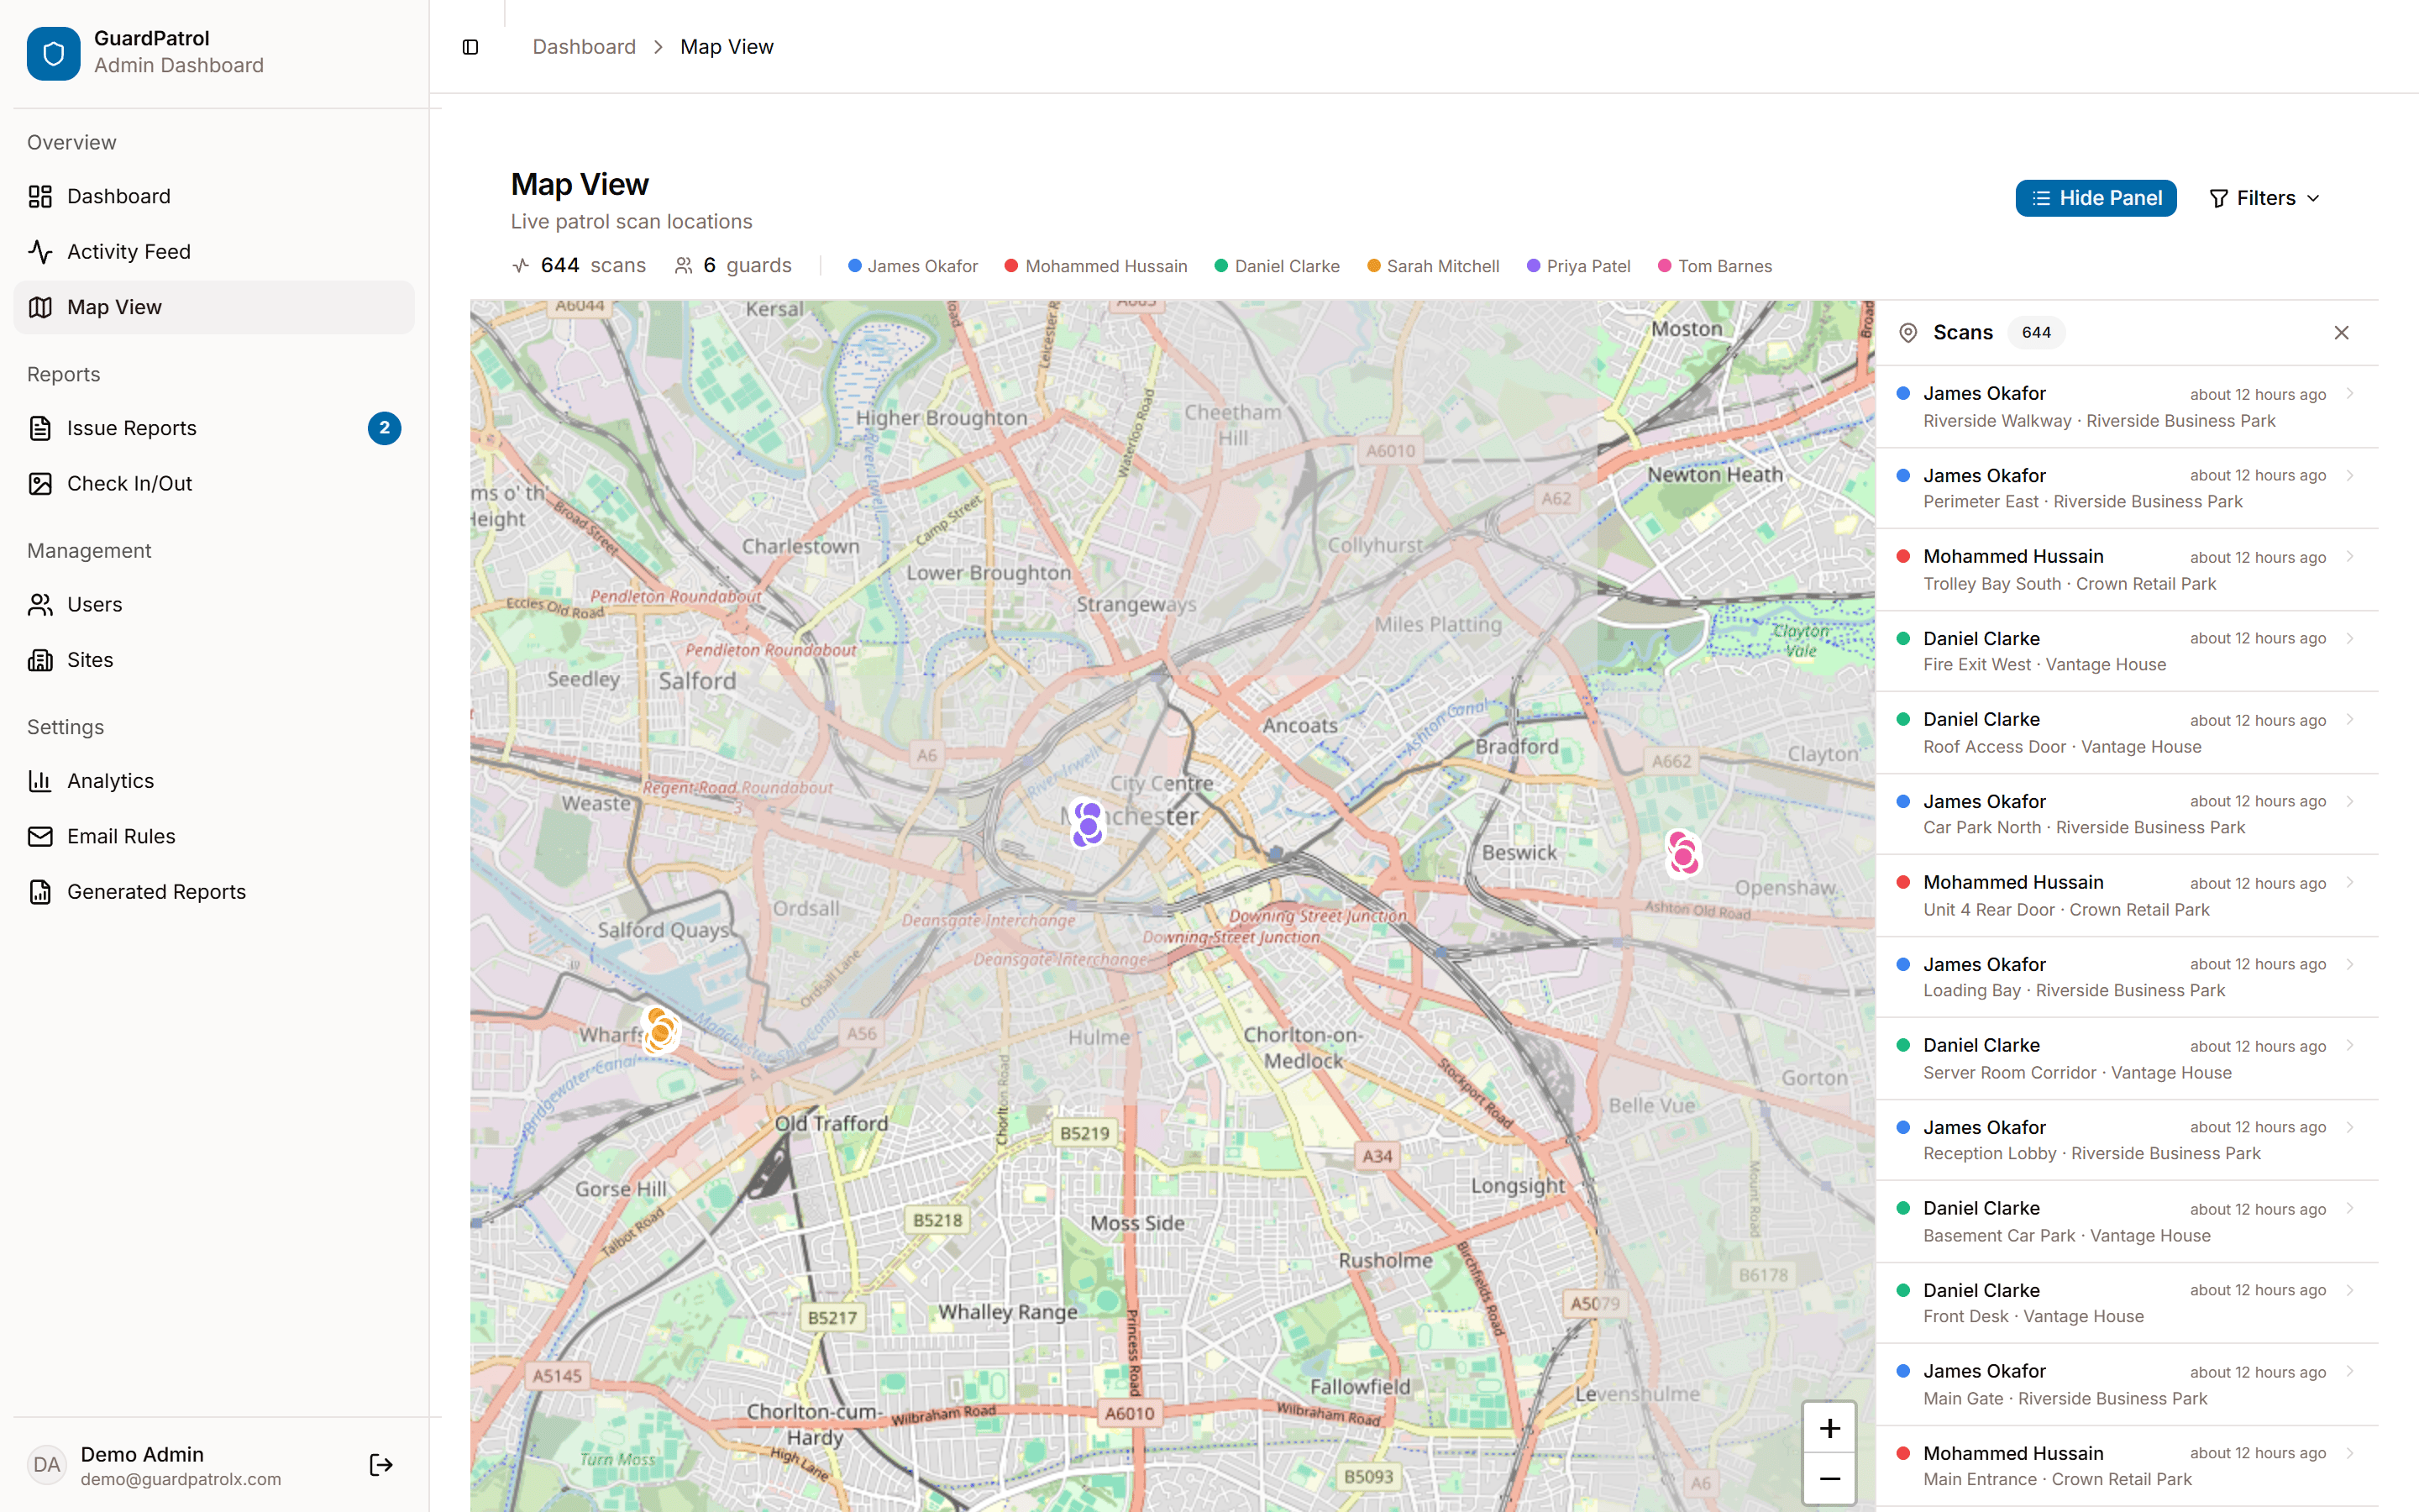Image resolution: width=2419 pixels, height=1512 pixels.
Task: Zoom out on the map
Action: tap(1829, 1479)
